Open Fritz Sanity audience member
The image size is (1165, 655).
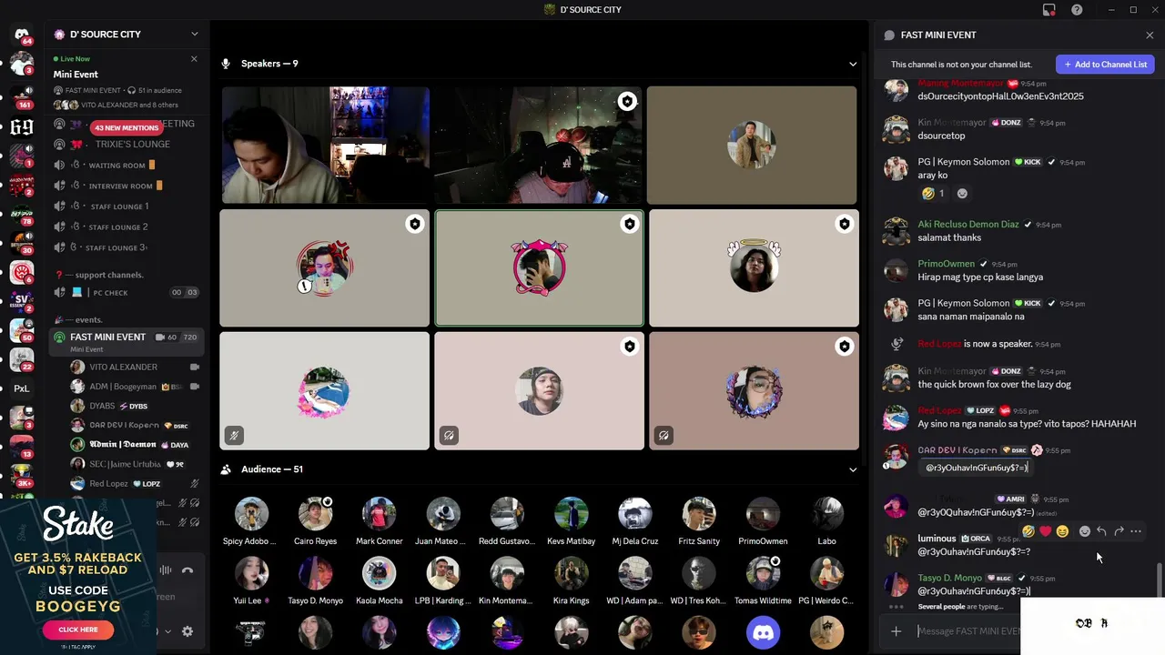click(x=699, y=521)
